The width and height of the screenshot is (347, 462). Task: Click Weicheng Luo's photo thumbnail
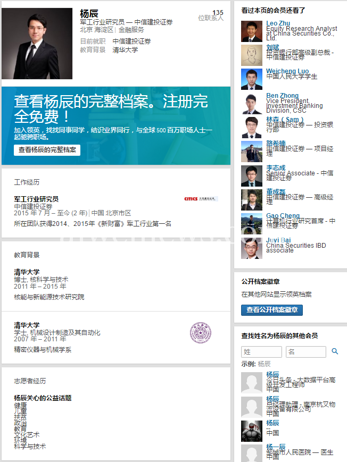coord(252,79)
